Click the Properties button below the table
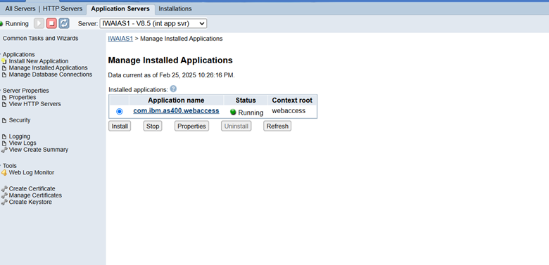 pyautogui.click(x=191, y=127)
